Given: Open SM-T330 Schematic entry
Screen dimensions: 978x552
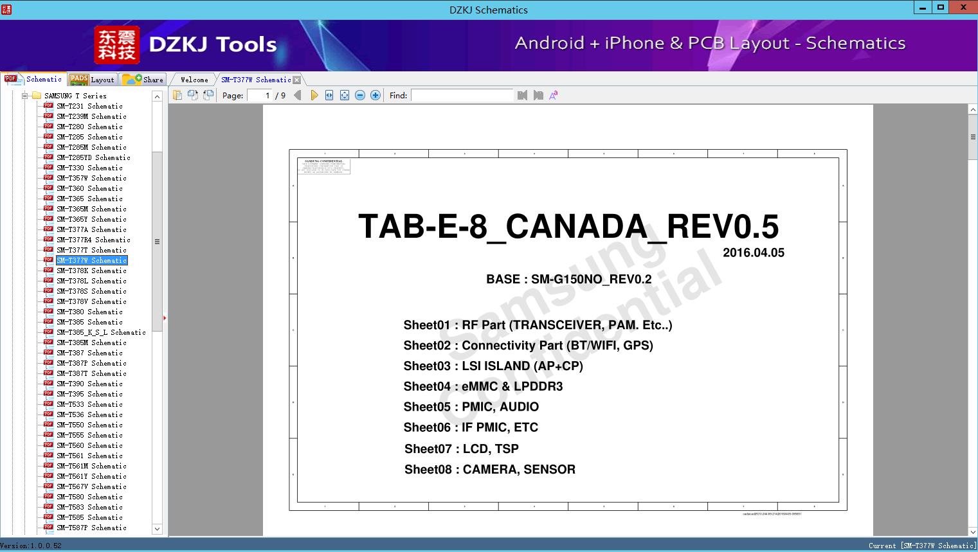Looking at the screenshot, I should pos(89,168).
